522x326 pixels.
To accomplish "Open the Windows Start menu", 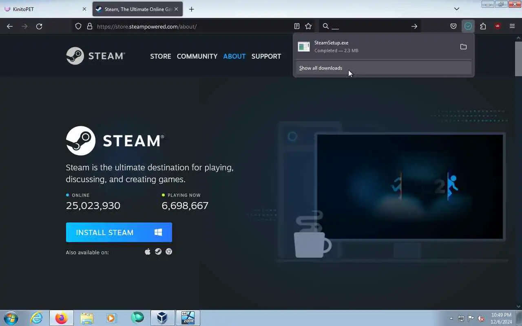I will (x=11, y=318).
